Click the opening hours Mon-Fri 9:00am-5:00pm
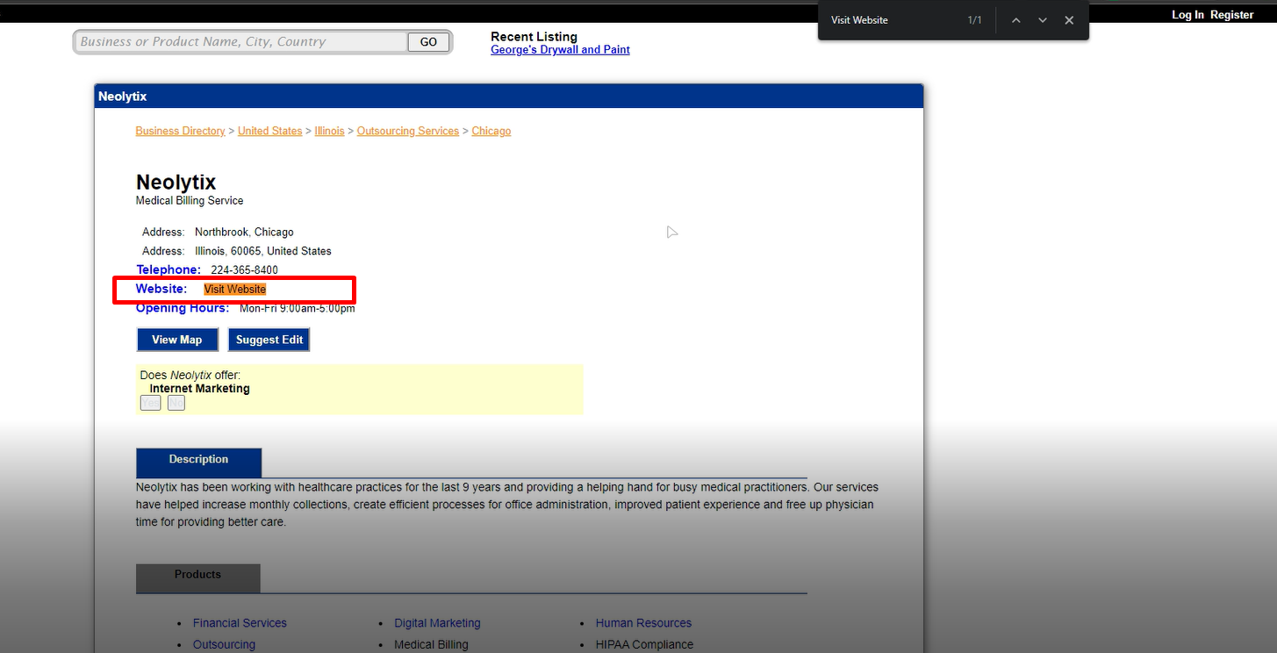 point(298,308)
